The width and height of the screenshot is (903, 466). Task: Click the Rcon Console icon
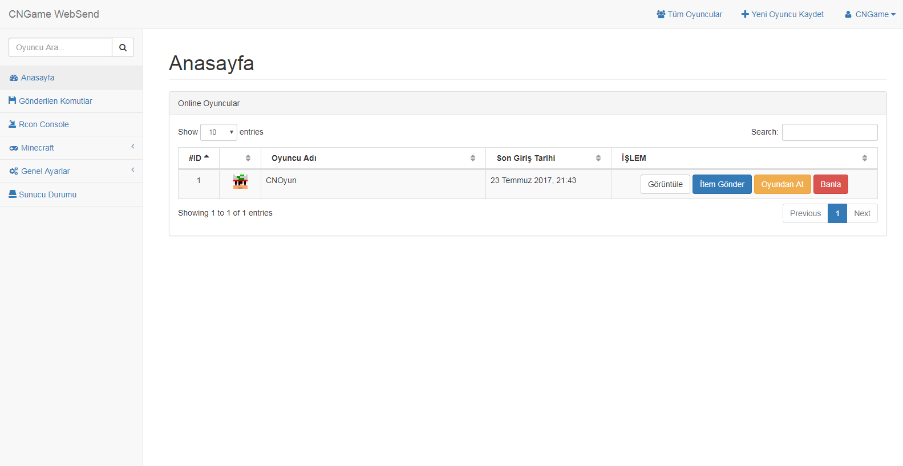(x=13, y=124)
